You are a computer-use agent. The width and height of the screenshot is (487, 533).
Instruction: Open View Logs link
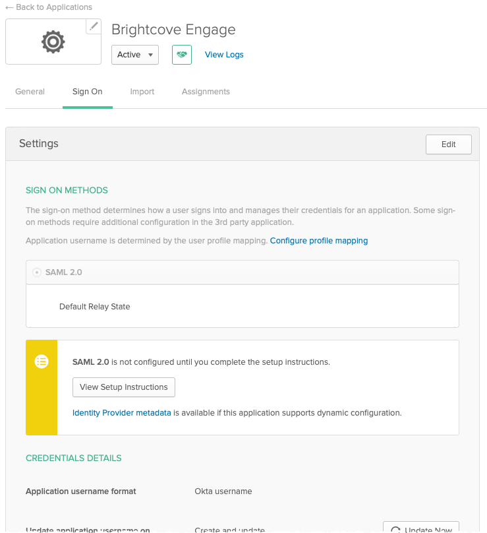[x=224, y=55]
